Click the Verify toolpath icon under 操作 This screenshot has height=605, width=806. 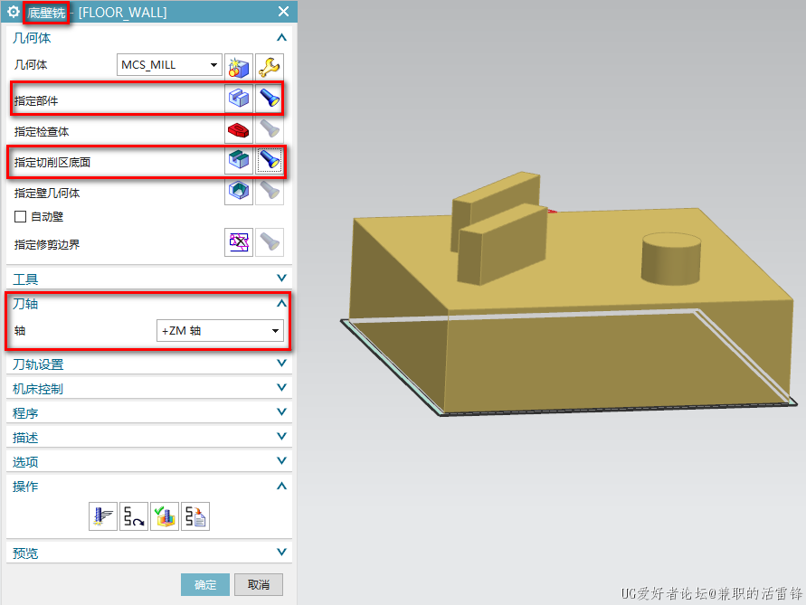165,516
